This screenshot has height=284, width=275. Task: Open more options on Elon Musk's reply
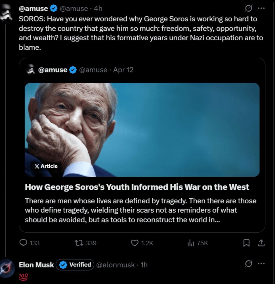261,264
